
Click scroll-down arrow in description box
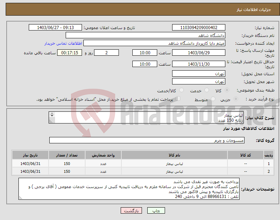click(52, 116)
